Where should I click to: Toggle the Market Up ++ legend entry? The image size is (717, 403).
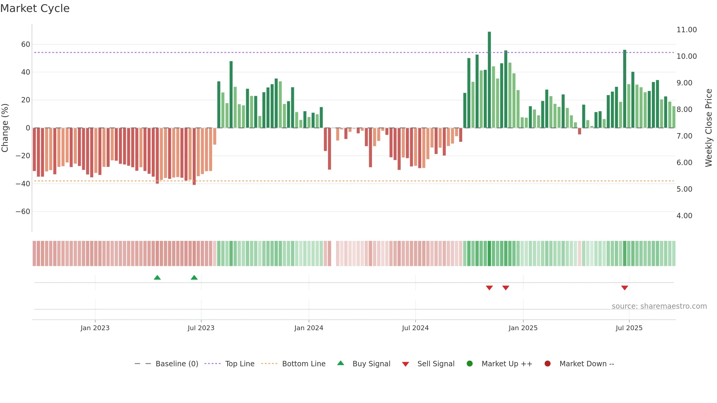pos(499,364)
